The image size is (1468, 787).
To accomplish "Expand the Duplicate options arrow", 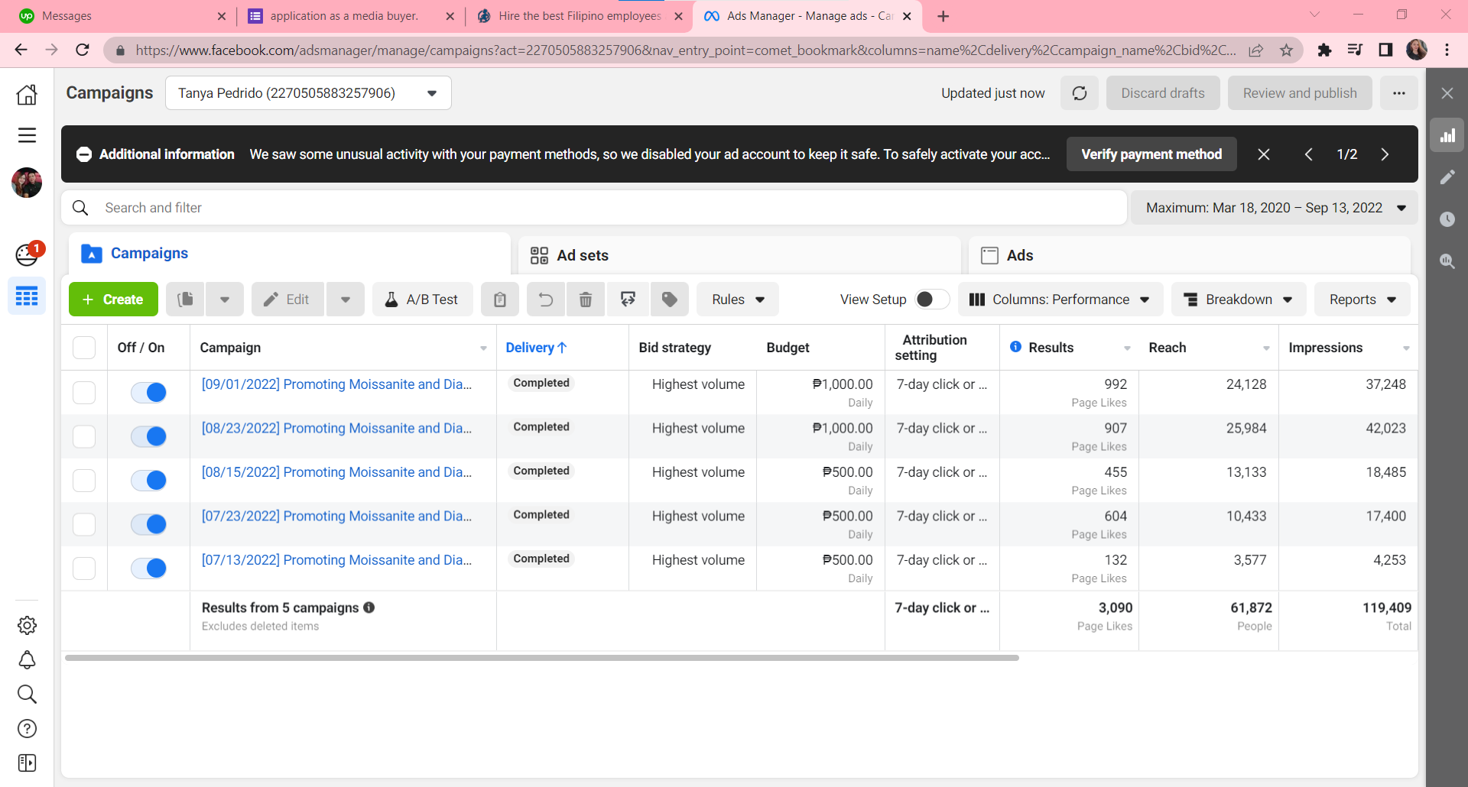I will (x=225, y=300).
